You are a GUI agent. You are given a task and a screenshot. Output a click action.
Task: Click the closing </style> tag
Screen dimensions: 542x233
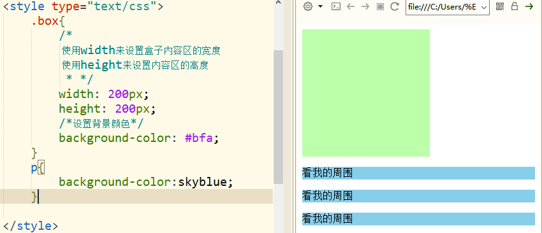(31, 226)
